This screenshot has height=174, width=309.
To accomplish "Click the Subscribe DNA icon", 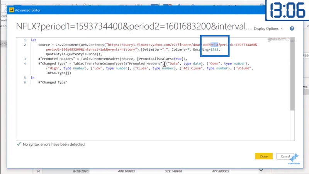I will pos(294,159).
